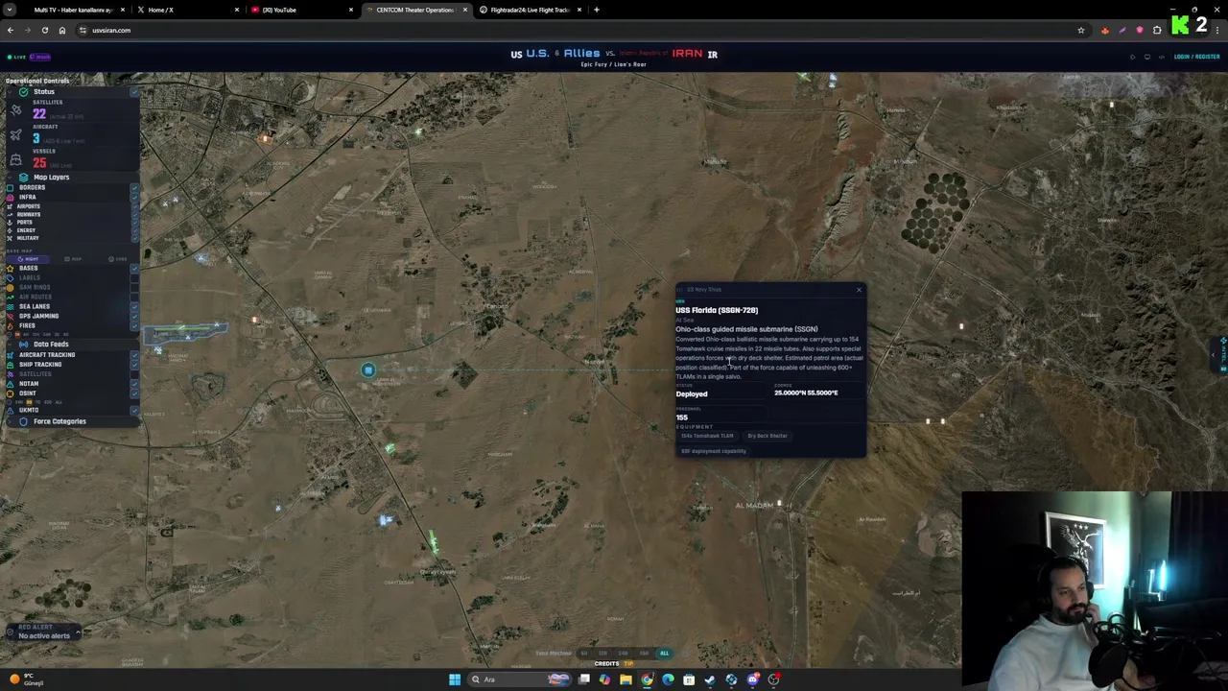Open Microsoft Store from the taskbar
Screen dimensions: 1228x691
pos(689,679)
